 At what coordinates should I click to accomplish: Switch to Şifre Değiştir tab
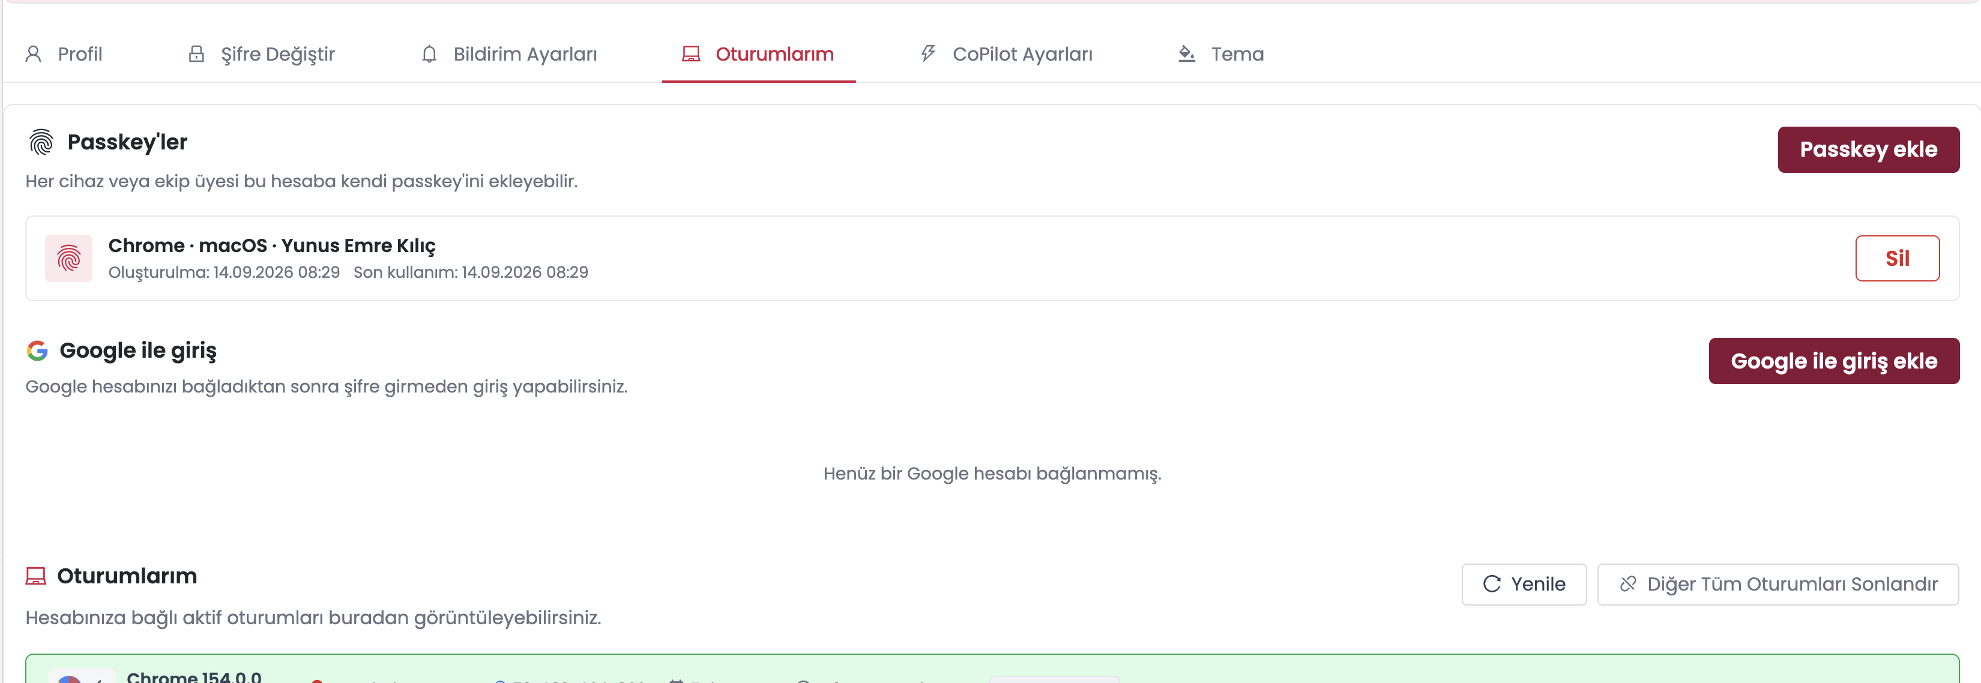tap(262, 54)
